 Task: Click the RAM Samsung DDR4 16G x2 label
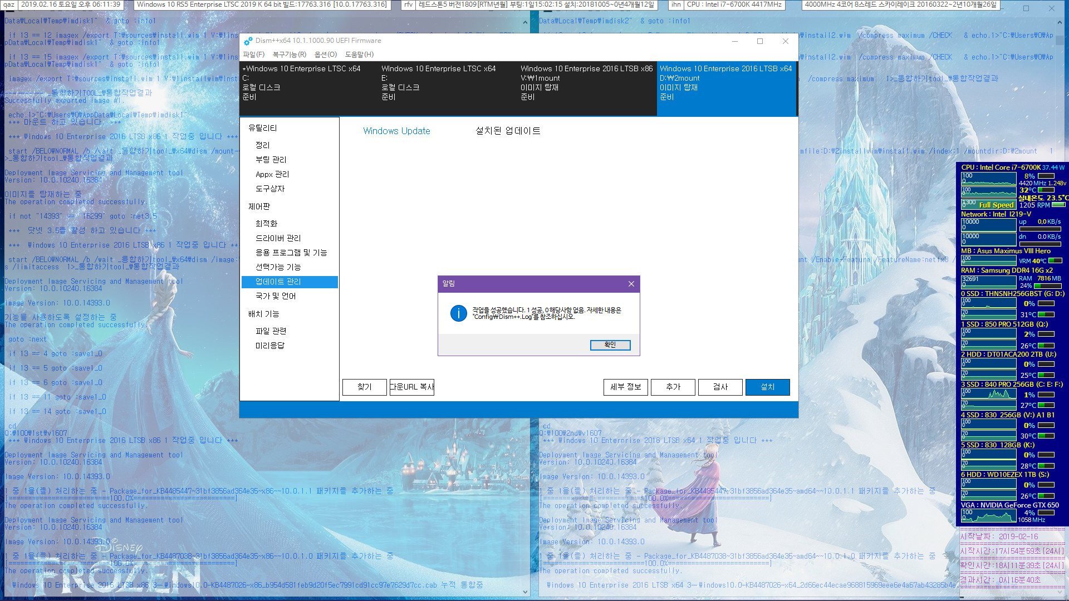(1007, 270)
